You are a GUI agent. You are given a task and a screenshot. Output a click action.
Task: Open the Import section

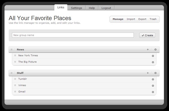click(x=131, y=19)
